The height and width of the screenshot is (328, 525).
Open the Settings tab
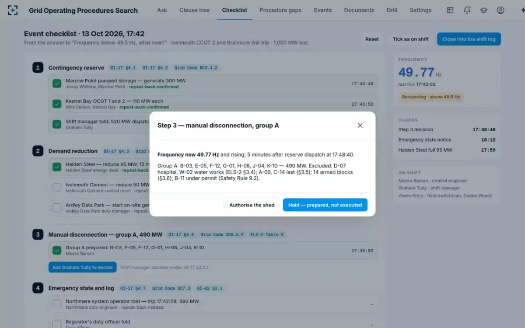[x=420, y=10]
